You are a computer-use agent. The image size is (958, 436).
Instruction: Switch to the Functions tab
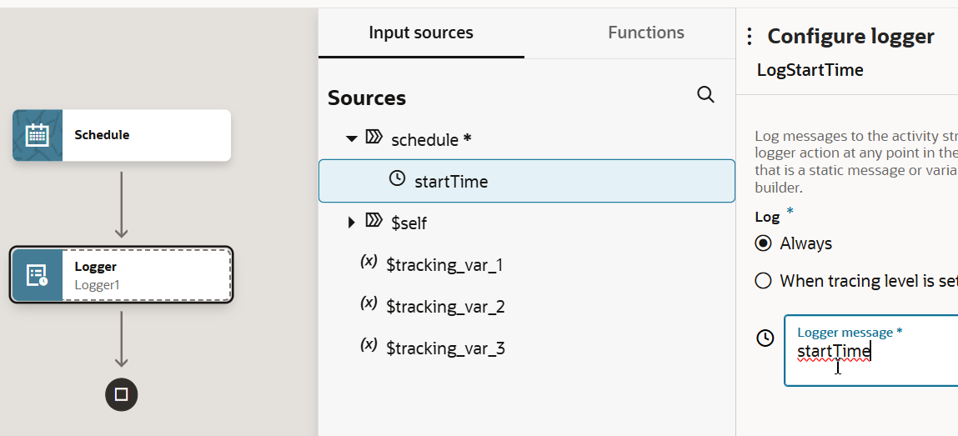[x=646, y=33]
